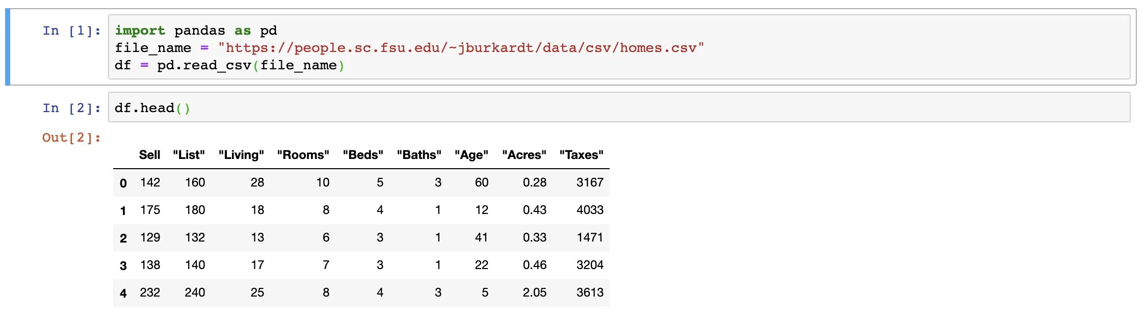Select the "Baths" column header
Image resolution: width=1148 pixels, height=320 pixels.
[419, 155]
